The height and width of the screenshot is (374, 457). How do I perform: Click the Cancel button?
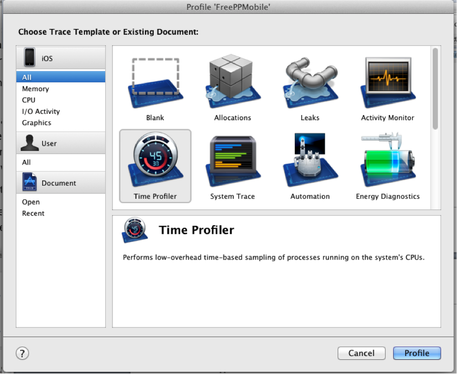(361, 353)
